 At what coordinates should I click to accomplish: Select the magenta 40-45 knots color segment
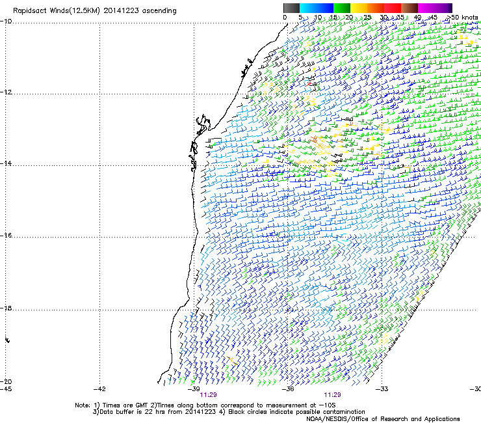(426, 8)
